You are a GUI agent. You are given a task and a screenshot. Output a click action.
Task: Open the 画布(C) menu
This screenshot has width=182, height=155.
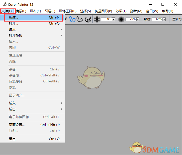point(36,11)
